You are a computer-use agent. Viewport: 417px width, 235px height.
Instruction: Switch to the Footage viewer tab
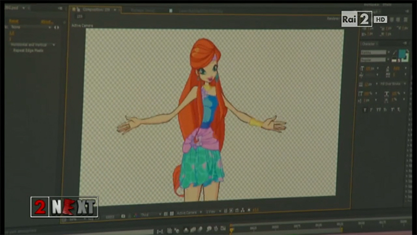click(x=143, y=11)
